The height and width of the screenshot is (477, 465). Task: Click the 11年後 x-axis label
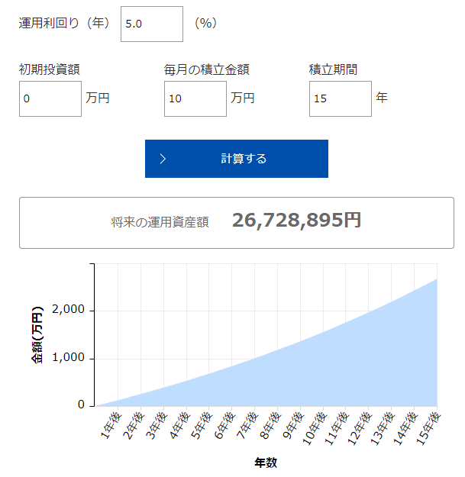pyautogui.click(x=337, y=429)
